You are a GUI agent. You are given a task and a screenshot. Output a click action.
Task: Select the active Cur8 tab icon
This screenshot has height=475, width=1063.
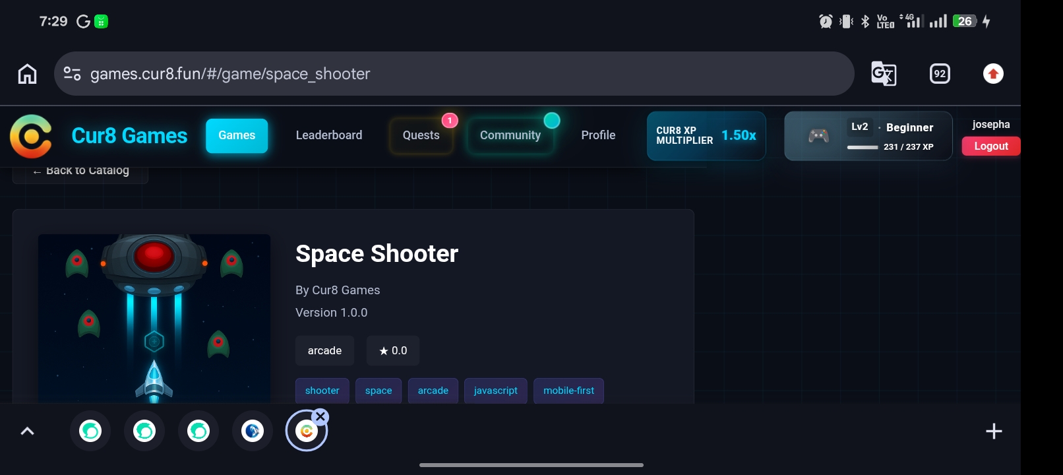click(306, 431)
